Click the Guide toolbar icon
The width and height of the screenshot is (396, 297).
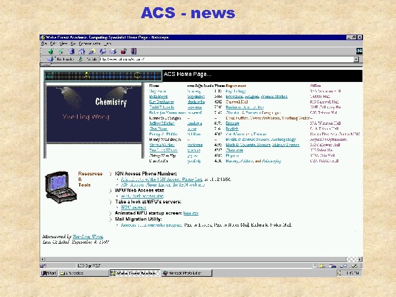click(102, 52)
